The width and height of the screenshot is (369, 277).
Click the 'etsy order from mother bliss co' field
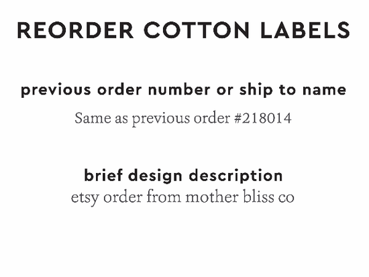[182, 198]
